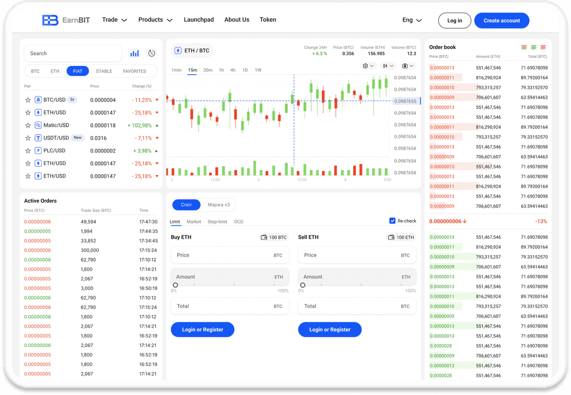Open the bar chart view icon
This screenshot has width=571, height=395.
[135, 54]
